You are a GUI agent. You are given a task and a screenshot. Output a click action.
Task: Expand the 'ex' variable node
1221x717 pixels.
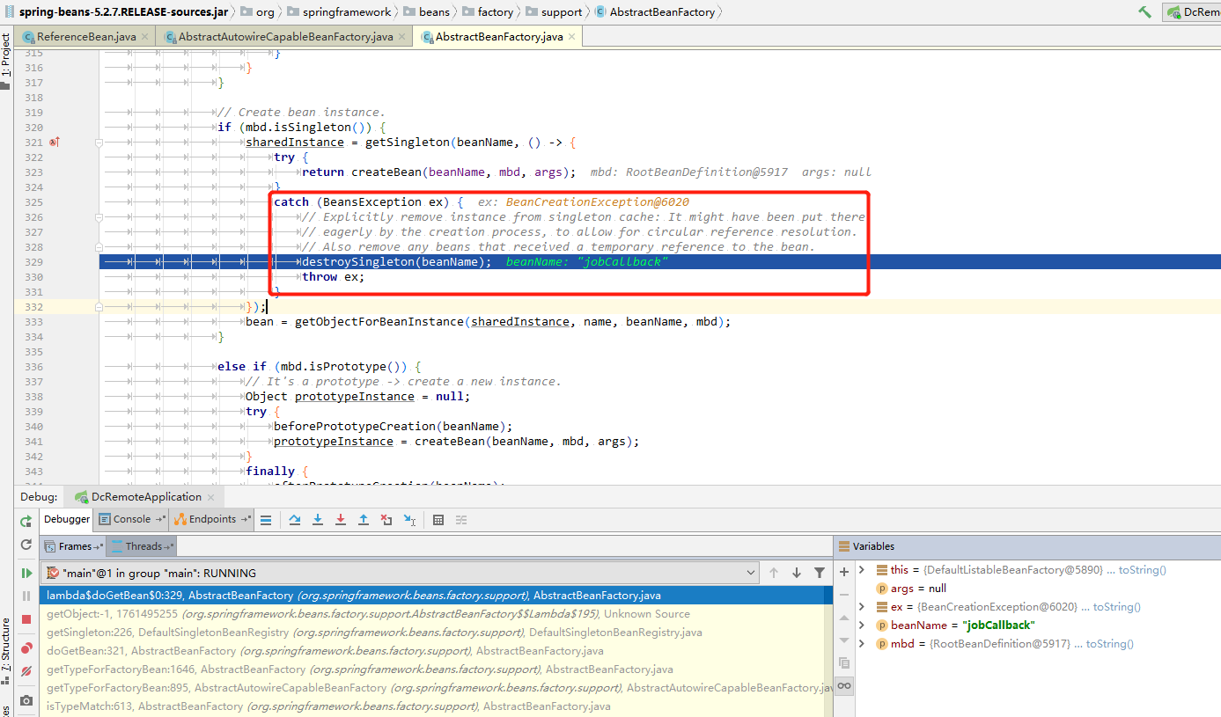pos(863,607)
